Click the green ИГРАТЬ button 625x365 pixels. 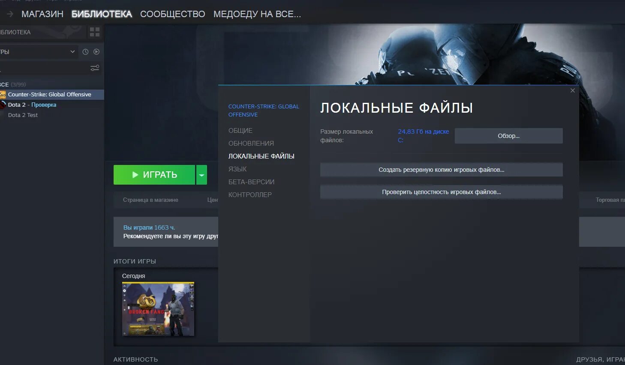tap(154, 175)
